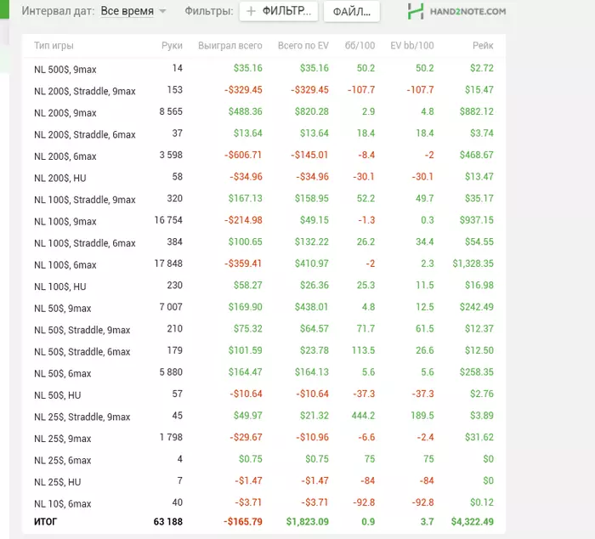The image size is (595, 539).
Task: Sort by Всего по EV column
Action: coord(303,46)
